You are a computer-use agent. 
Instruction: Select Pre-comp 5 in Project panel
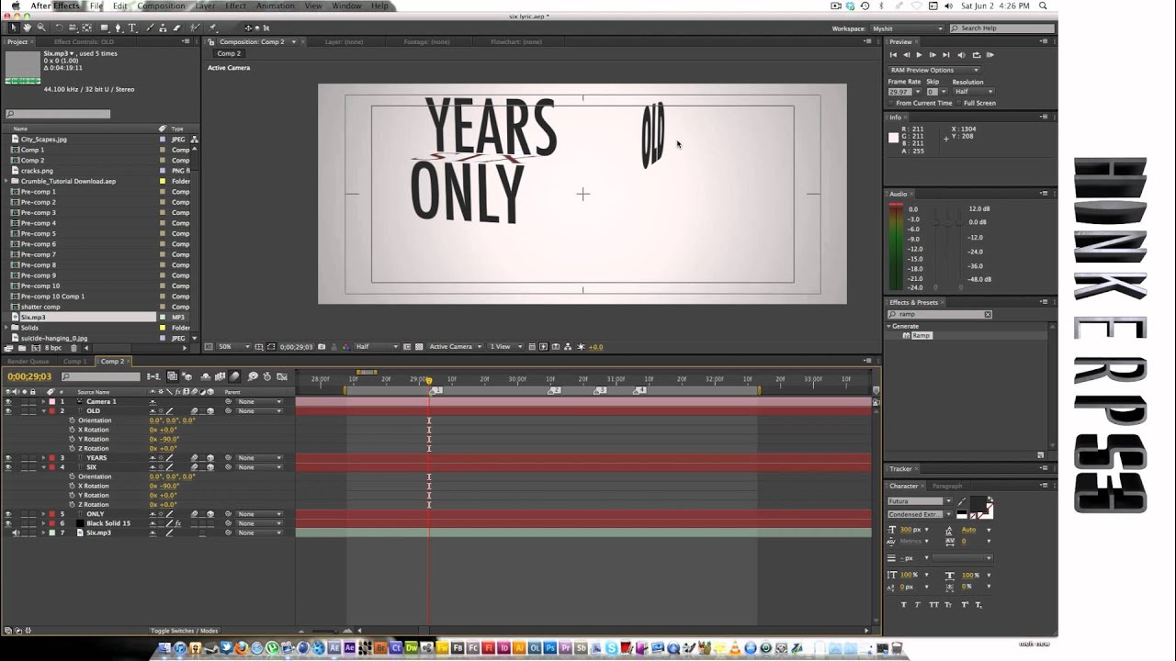pos(39,233)
